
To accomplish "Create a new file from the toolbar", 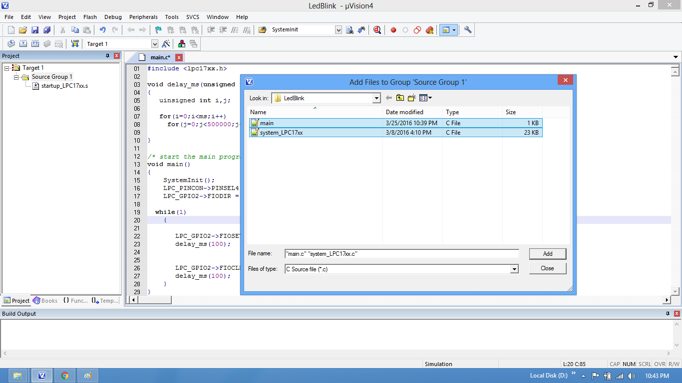I will pyautogui.click(x=11, y=30).
